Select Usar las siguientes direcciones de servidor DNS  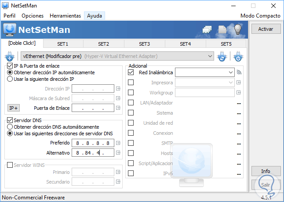[x=10, y=133]
